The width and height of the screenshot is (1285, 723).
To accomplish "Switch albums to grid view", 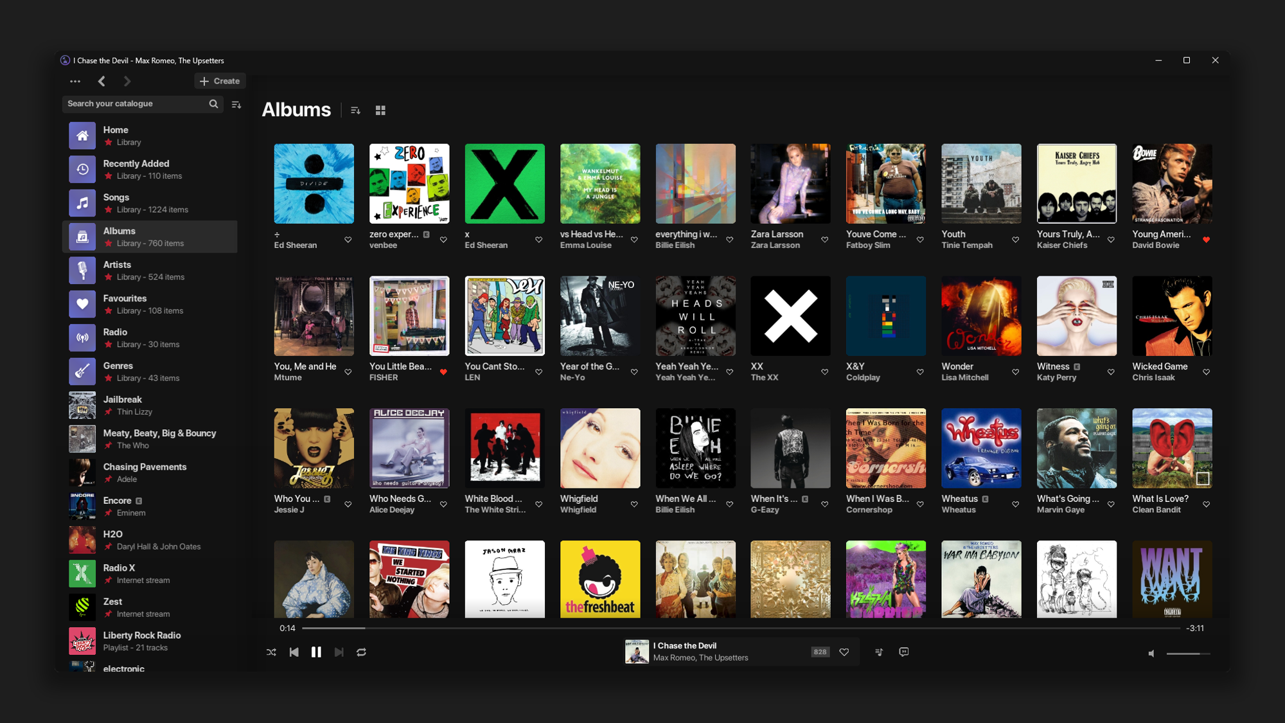I will pyautogui.click(x=380, y=111).
